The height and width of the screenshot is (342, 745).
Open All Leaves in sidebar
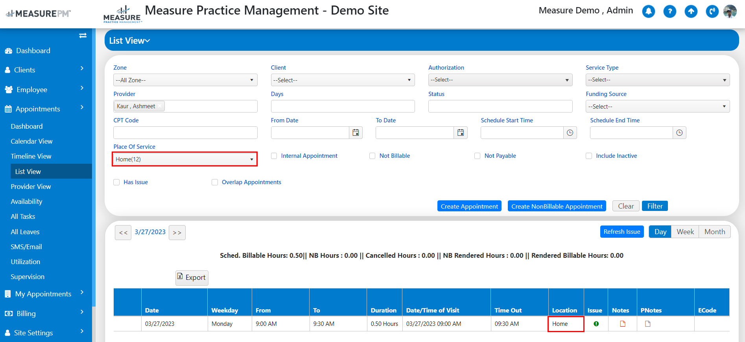pos(25,232)
